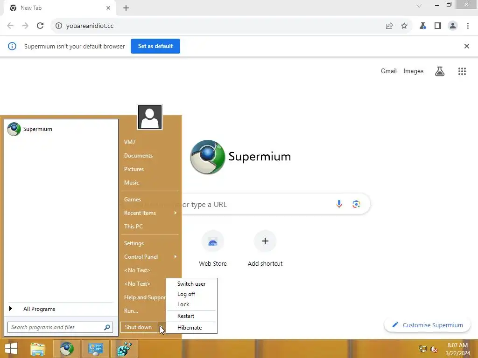This screenshot has height=358, width=478.
Task: Open the Web Store shortcut
Action: (x=213, y=248)
